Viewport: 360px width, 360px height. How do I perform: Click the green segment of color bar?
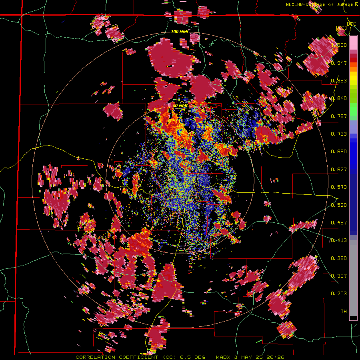[353, 109]
